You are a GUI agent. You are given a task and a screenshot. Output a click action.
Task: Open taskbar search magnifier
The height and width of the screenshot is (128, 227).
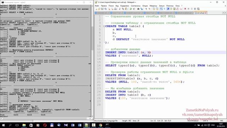(x=10, y=125)
